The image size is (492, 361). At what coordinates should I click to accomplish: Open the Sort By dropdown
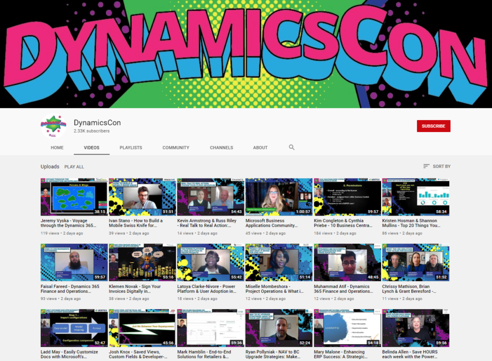437,167
